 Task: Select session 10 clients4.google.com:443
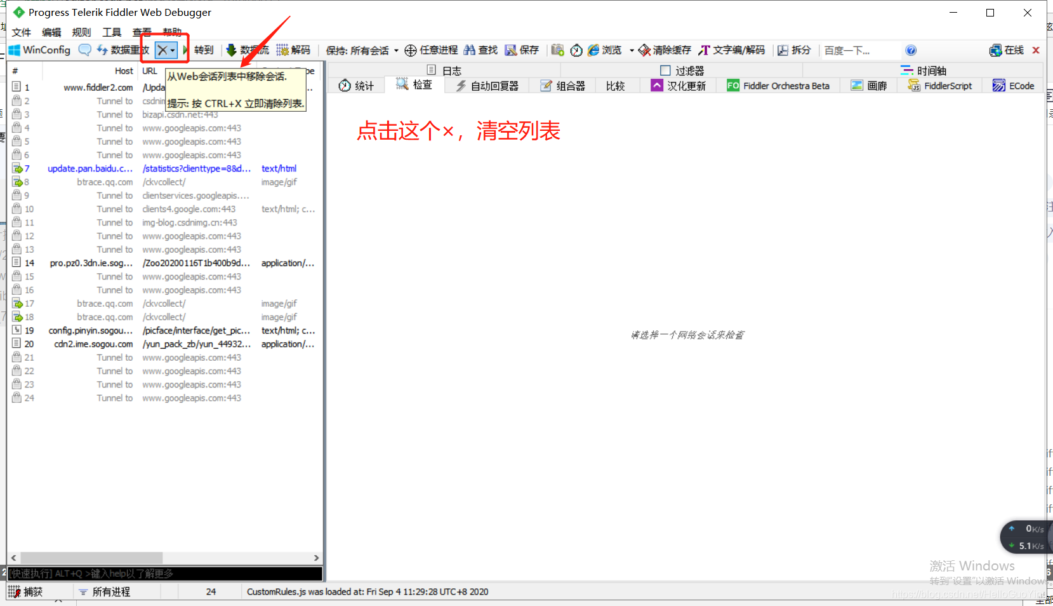pyautogui.click(x=165, y=209)
